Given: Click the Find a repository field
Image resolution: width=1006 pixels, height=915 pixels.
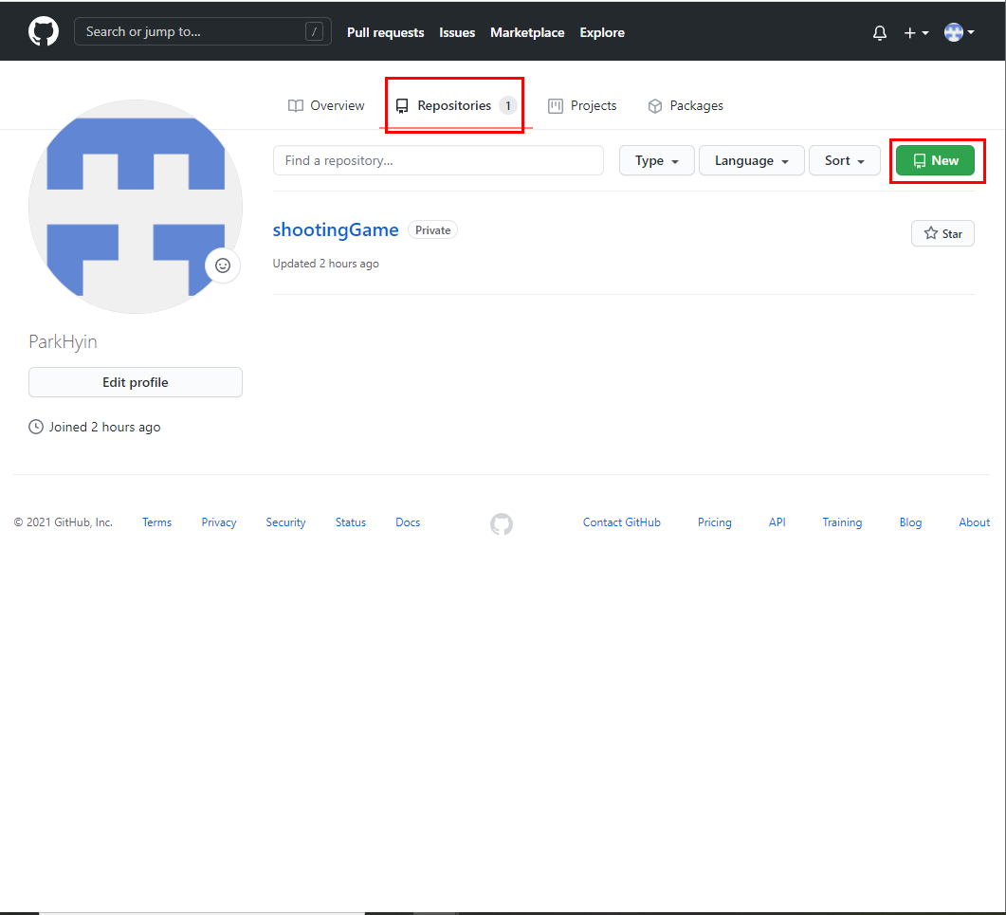Looking at the screenshot, I should (438, 160).
